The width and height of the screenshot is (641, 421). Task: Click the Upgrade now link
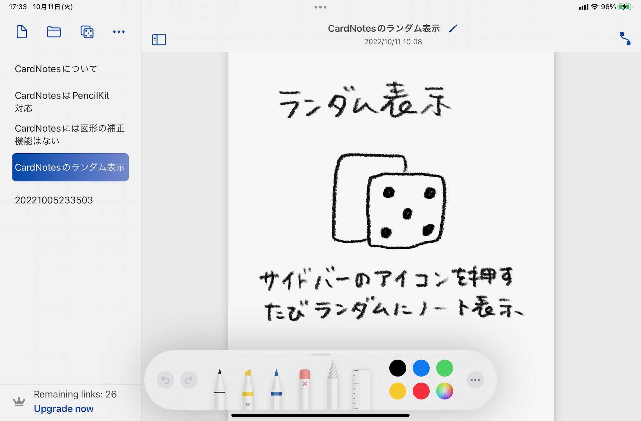[64, 409]
